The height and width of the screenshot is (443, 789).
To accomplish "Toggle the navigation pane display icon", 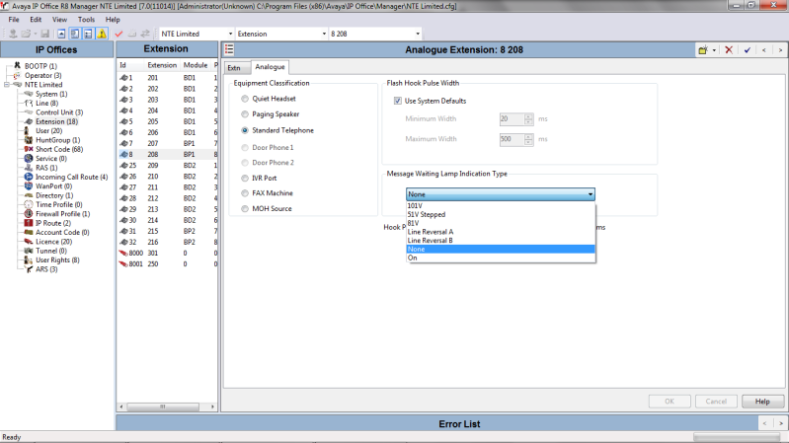I will tap(74, 34).
